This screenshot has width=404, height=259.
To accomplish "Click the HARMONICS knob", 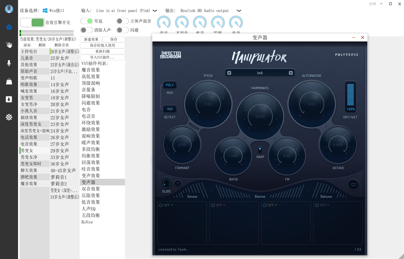I will coord(260,117).
